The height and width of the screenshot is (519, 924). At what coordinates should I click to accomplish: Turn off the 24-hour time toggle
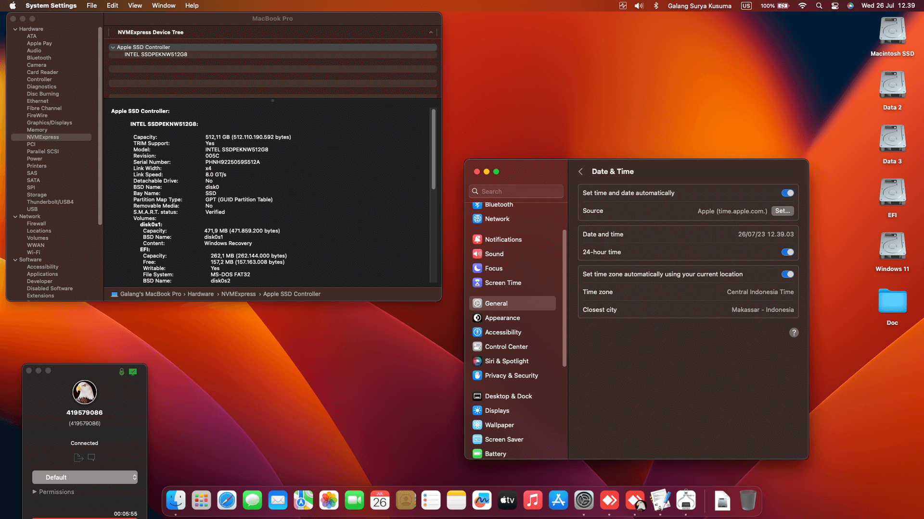[x=788, y=252]
